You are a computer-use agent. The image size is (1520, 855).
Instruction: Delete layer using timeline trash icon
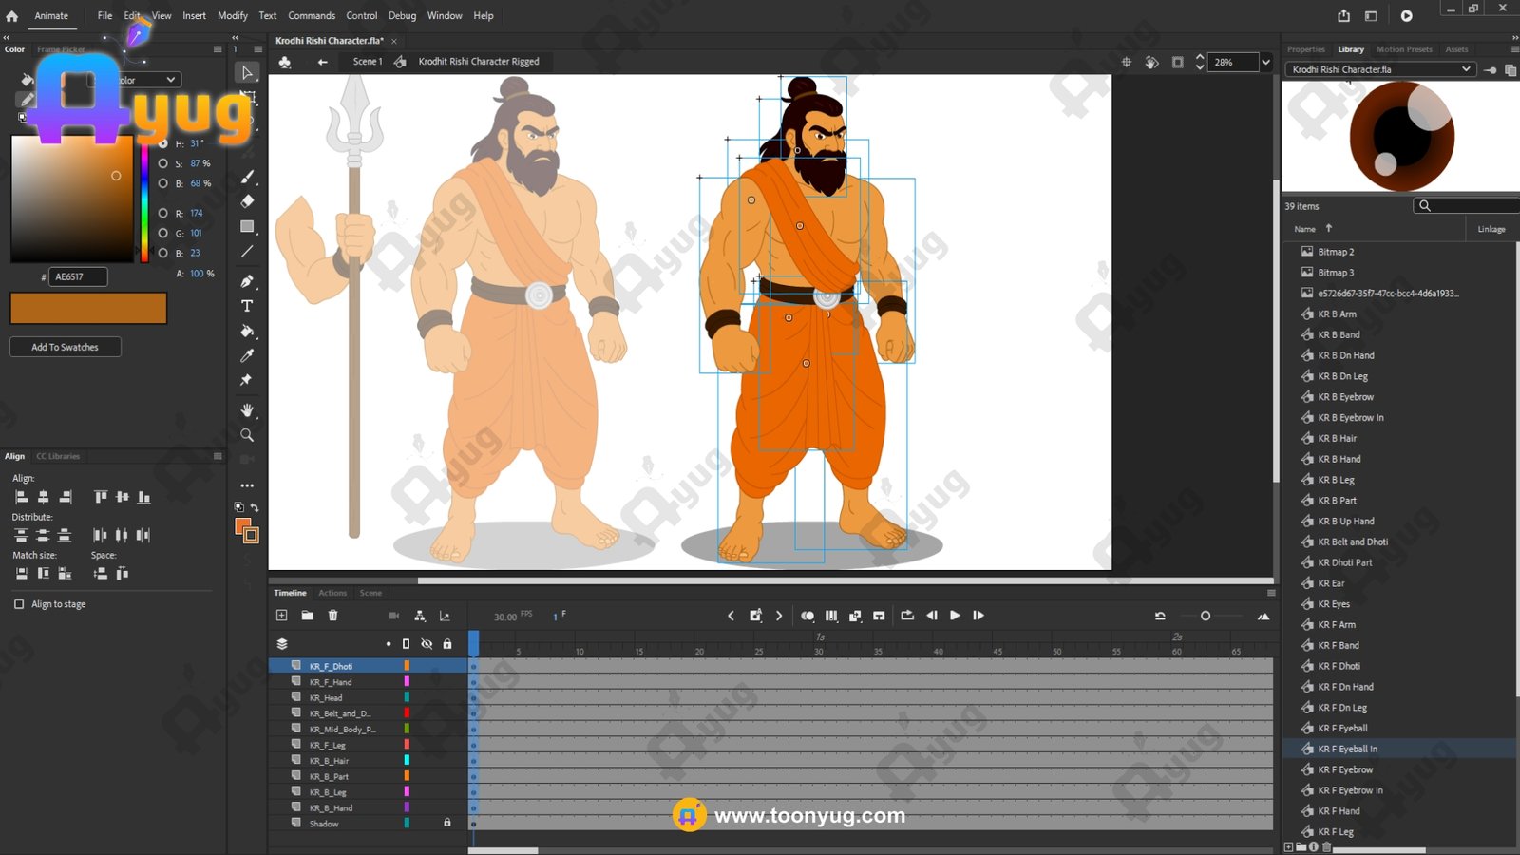click(x=332, y=616)
